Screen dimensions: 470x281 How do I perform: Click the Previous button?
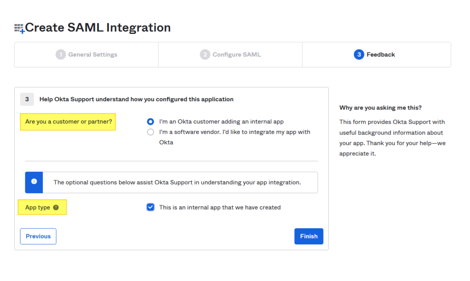tap(38, 236)
